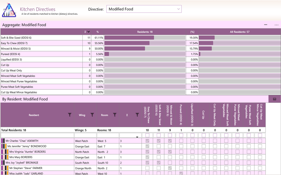Click the Residents: 18 column header
The image size is (281, 175).
point(145,32)
